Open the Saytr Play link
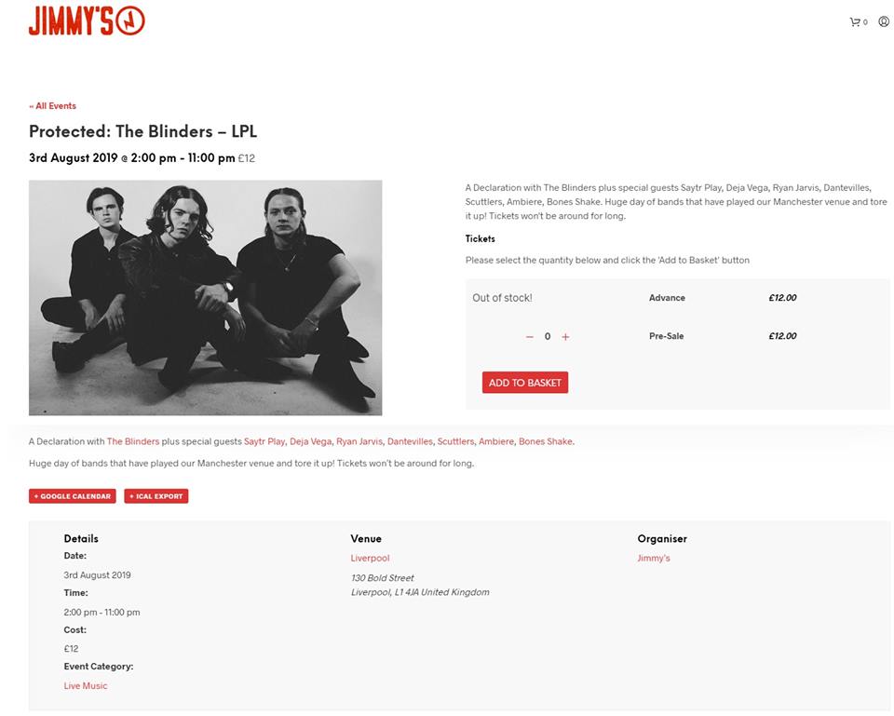Image resolution: width=894 pixels, height=716 pixels. click(264, 441)
